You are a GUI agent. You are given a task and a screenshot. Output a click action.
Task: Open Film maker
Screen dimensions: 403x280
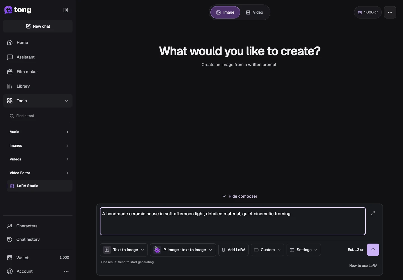[38, 72]
